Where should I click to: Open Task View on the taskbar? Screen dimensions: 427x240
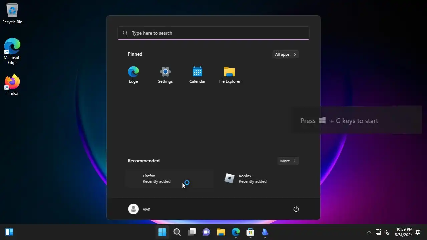coord(192,232)
